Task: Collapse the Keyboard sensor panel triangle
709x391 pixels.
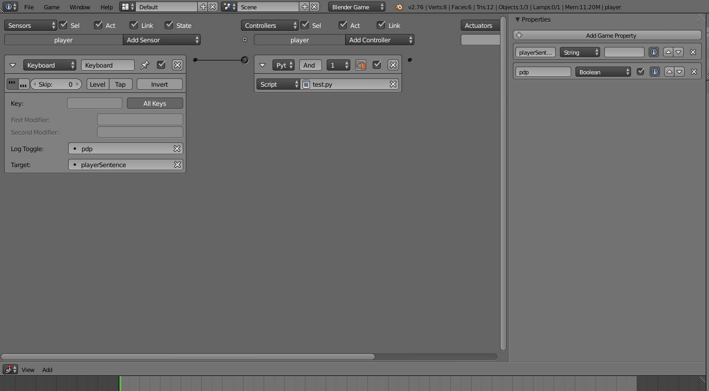Action: coord(13,65)
